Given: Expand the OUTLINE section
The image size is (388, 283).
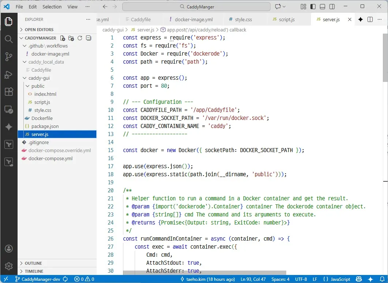Looking at the screenshot, I should (x=57, y=263).
